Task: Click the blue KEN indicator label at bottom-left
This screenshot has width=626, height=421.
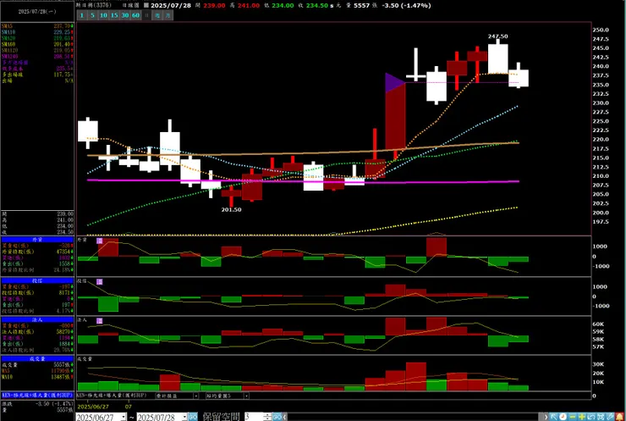Action: click(37, 395)
